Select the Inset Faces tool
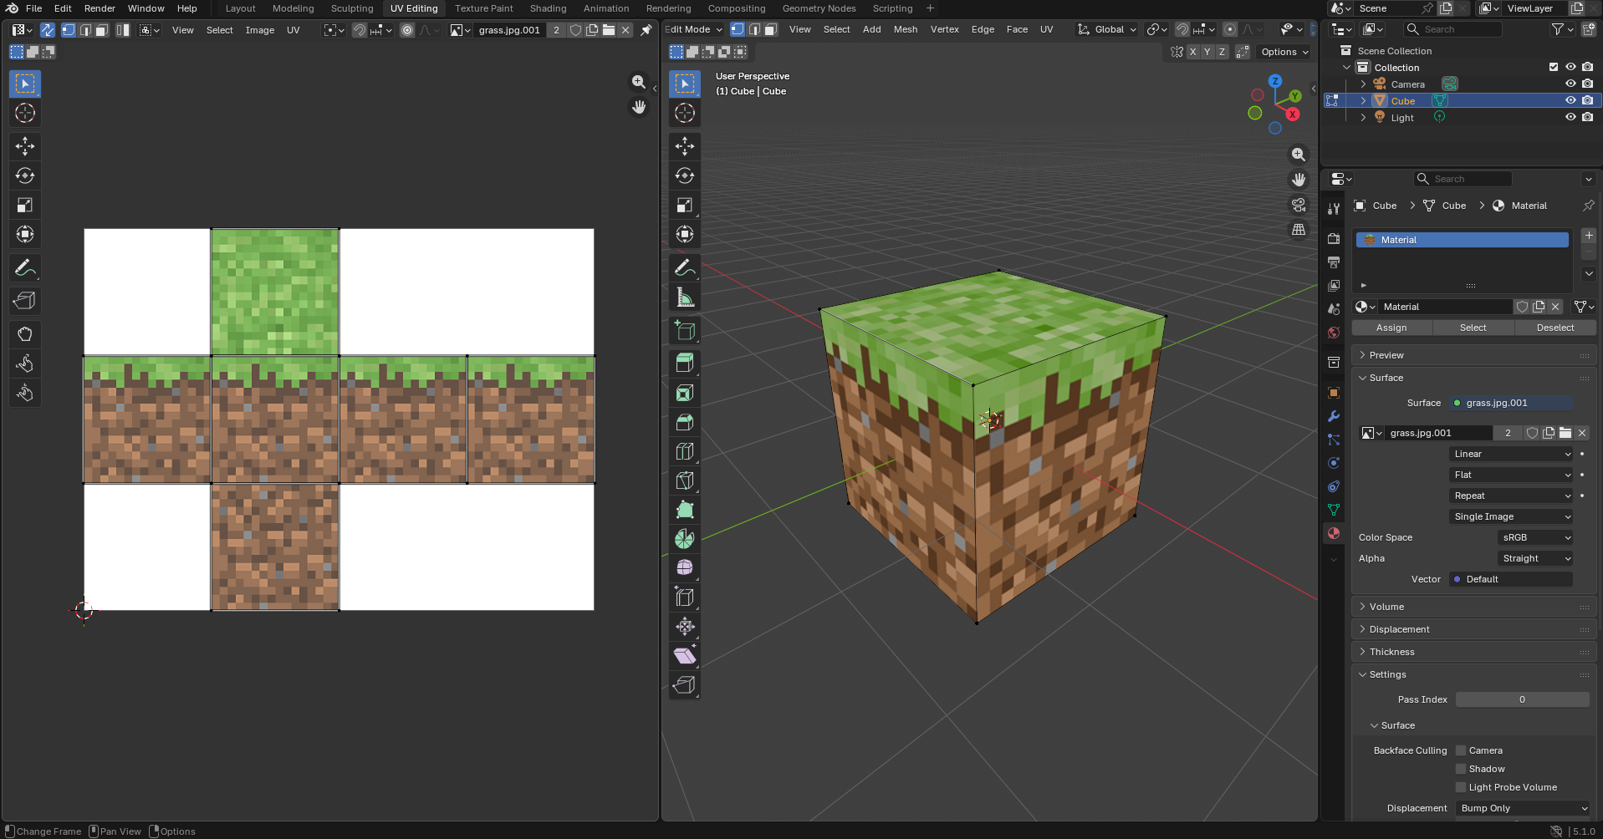Screen dimensions: 1603x839 tap(685, 393)
